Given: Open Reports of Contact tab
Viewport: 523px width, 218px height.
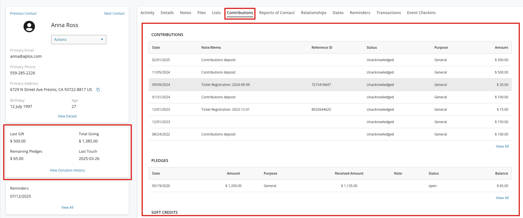Looking at the screenshot, I should pos(277,13).
